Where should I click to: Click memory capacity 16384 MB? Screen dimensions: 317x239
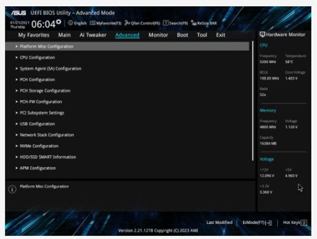click(x=268, y=144)
